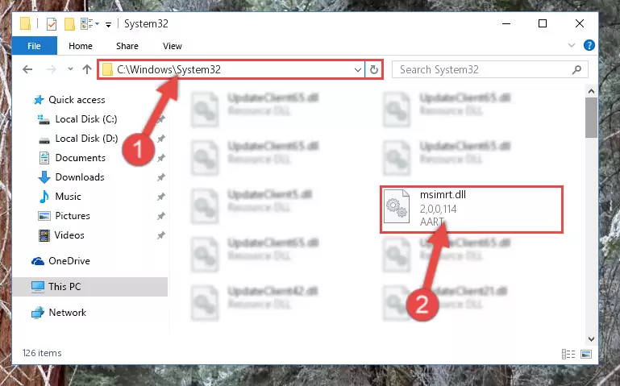Screen dimensions: 620x386
Task: Click the Back navigation arrow
Action: point(27,69)
